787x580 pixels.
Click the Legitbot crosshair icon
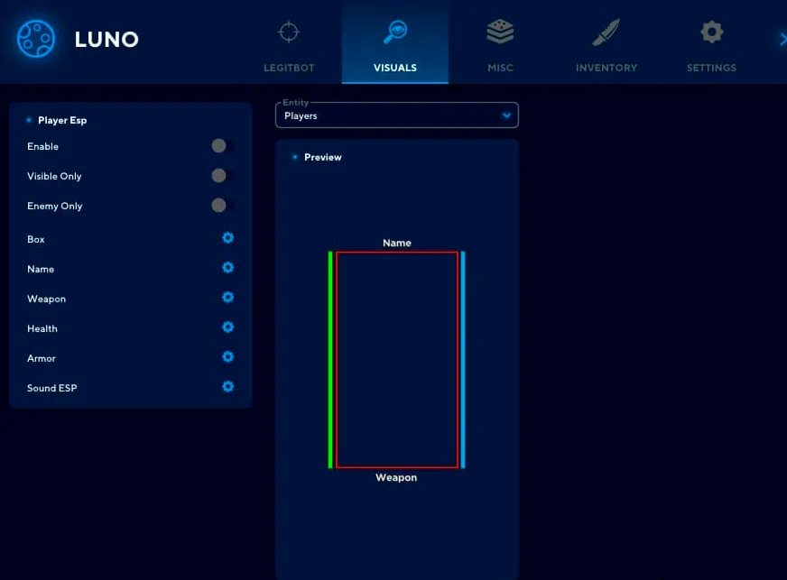coord(288,33)
